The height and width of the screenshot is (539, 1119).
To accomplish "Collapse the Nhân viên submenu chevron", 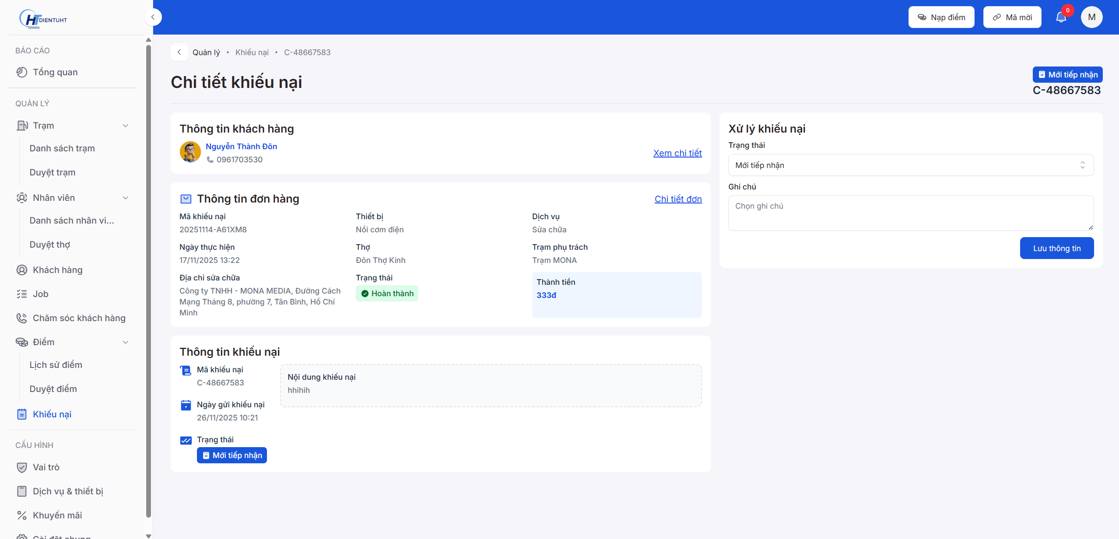I will point(126,198).
